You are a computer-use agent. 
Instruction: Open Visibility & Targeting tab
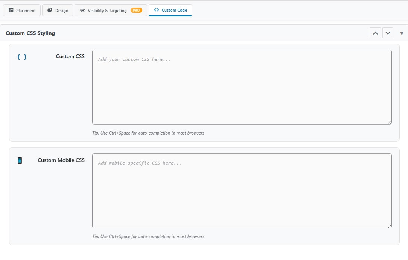click(x=111, y=10)
